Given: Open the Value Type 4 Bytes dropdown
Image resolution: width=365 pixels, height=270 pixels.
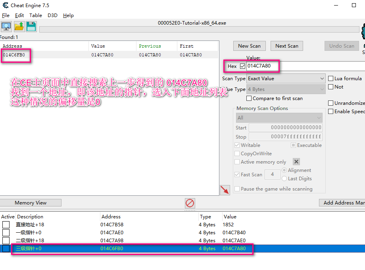Looking at the screenshot, I should 286,89.
